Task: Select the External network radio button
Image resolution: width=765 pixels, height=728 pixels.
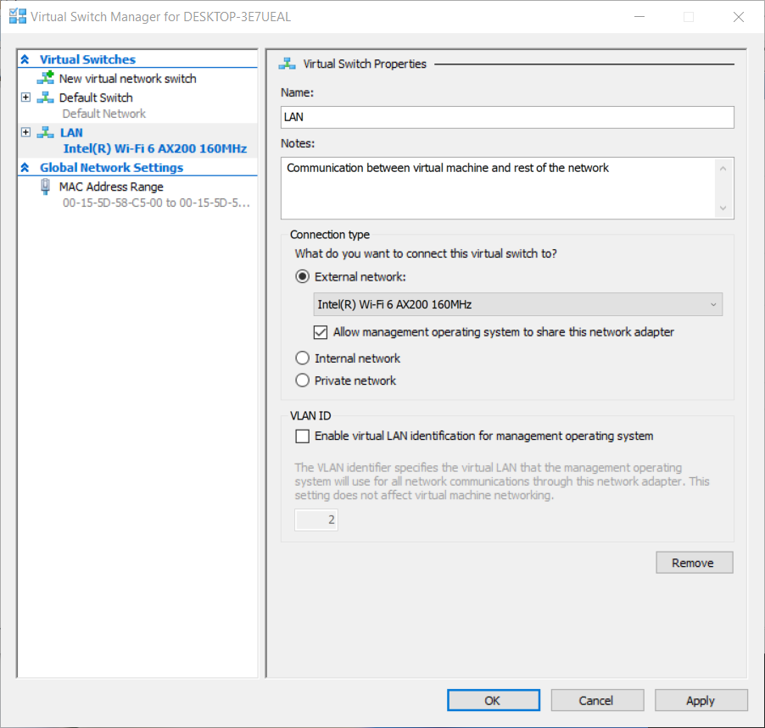Action: (x=302, y=276)
